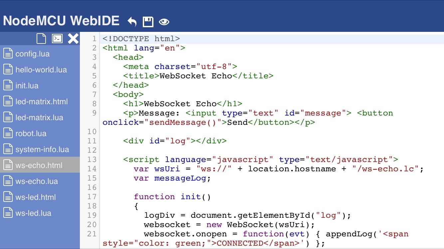Click the file icon next to ws-echo.lua
Screen dimensions: 444x249
[x=8, y=181]
